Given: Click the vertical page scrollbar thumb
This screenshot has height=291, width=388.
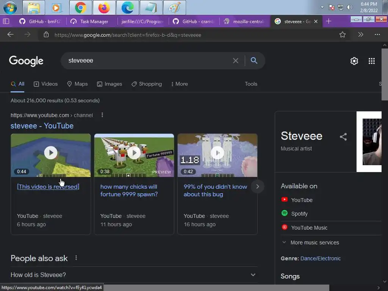Looking at the screenshot, I should tap(385, 74).
